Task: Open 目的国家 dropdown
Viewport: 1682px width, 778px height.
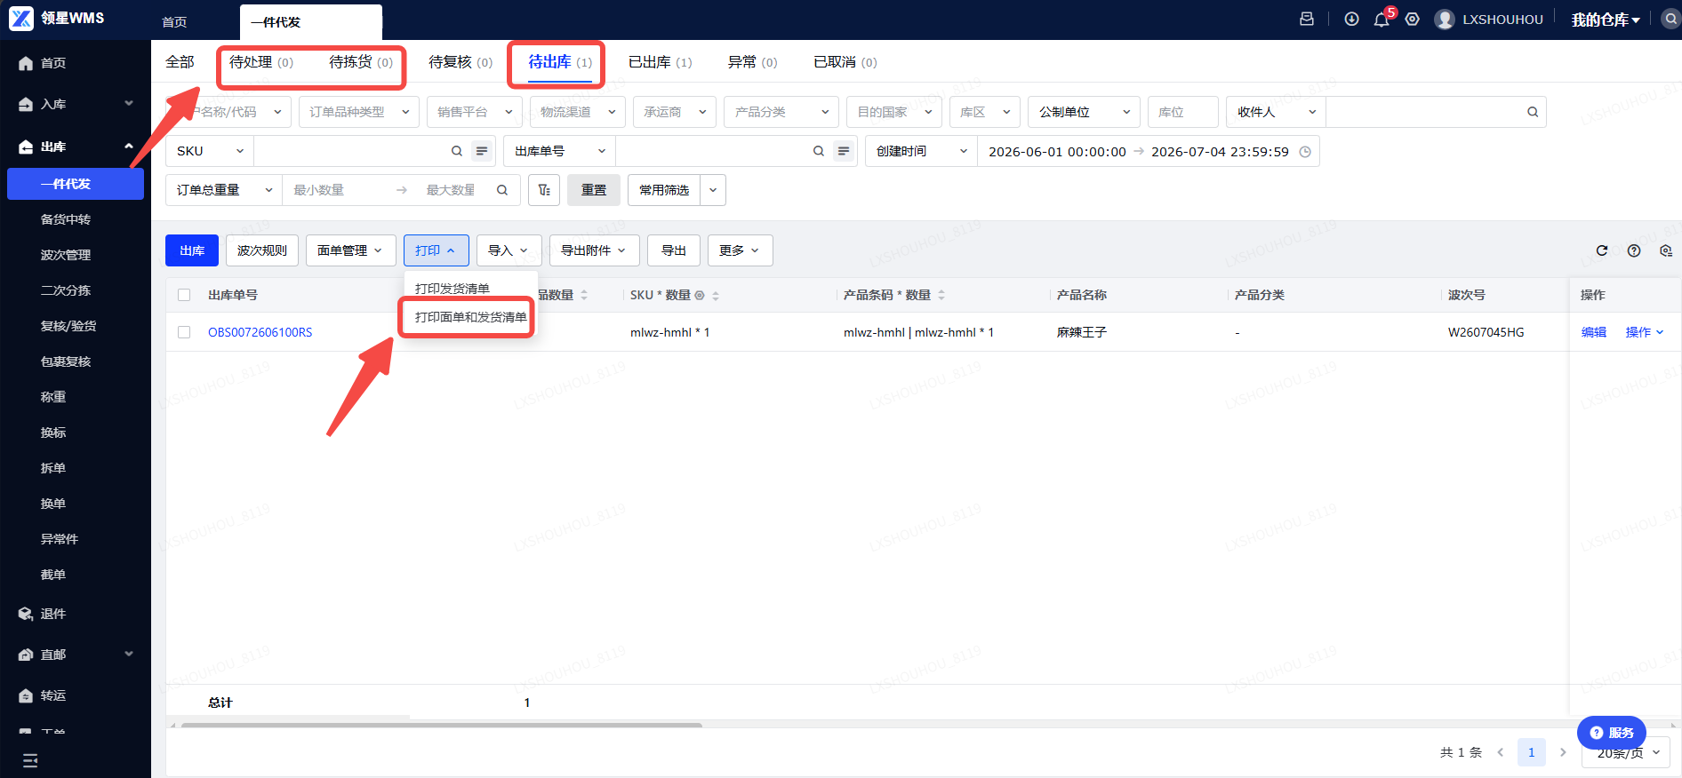Action: tap(893, 112)
